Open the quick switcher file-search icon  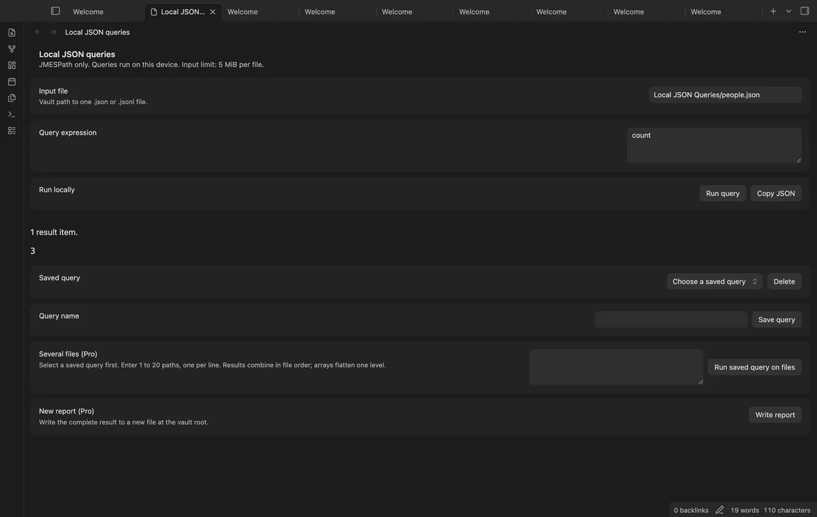[x=12, y=33]
